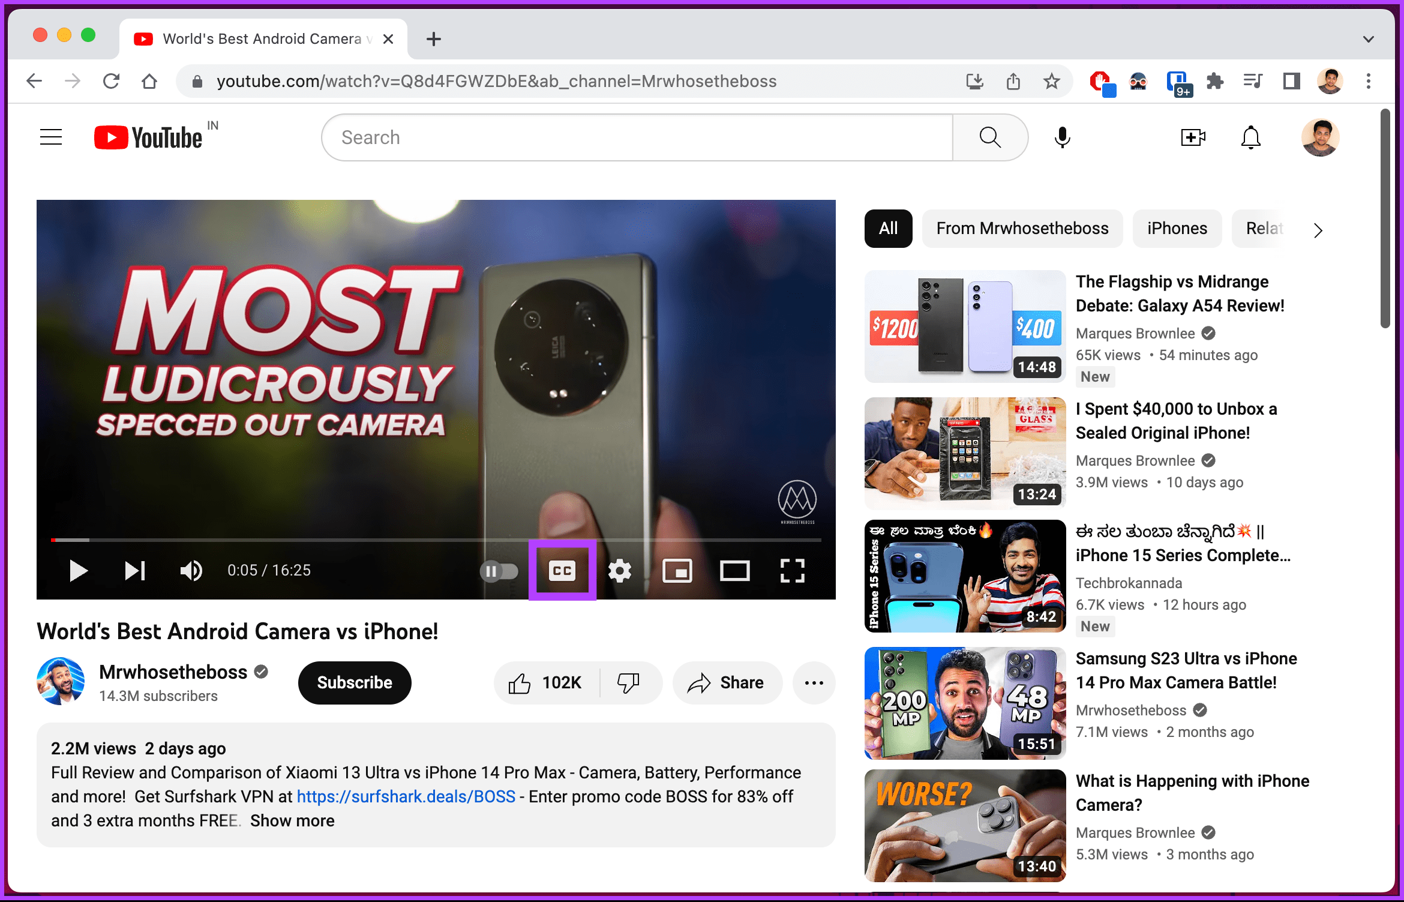Open YouTube account avatar menu
This screenshot has height=902, width=1404.
1320,137
